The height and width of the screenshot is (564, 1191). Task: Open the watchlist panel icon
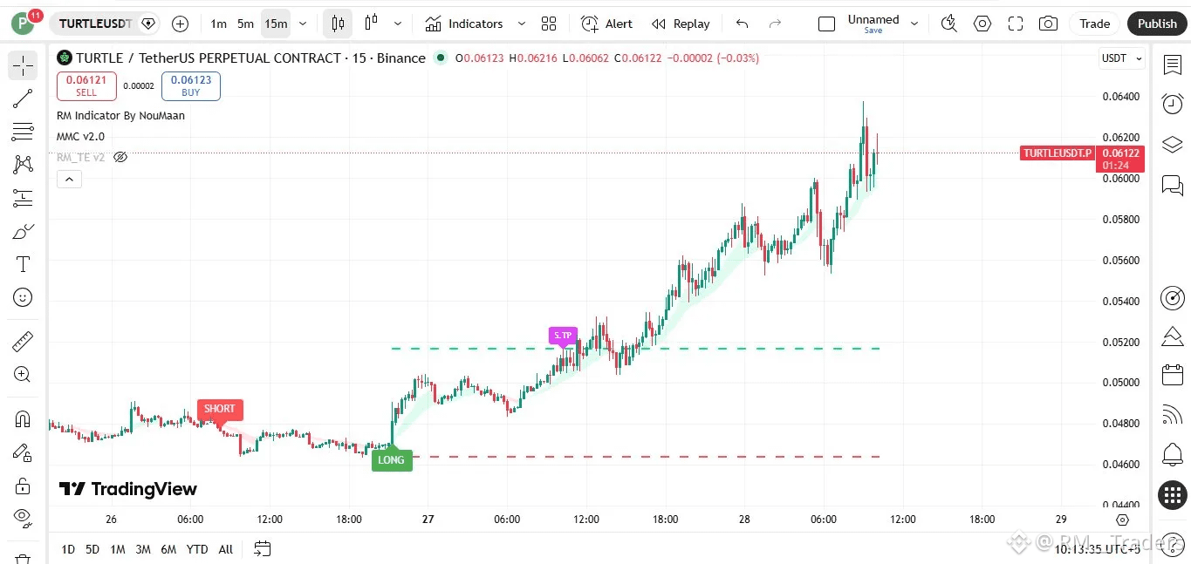click(x=1172, y=65)
